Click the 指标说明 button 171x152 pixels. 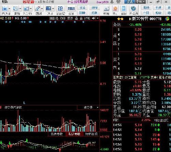(91, 134)
